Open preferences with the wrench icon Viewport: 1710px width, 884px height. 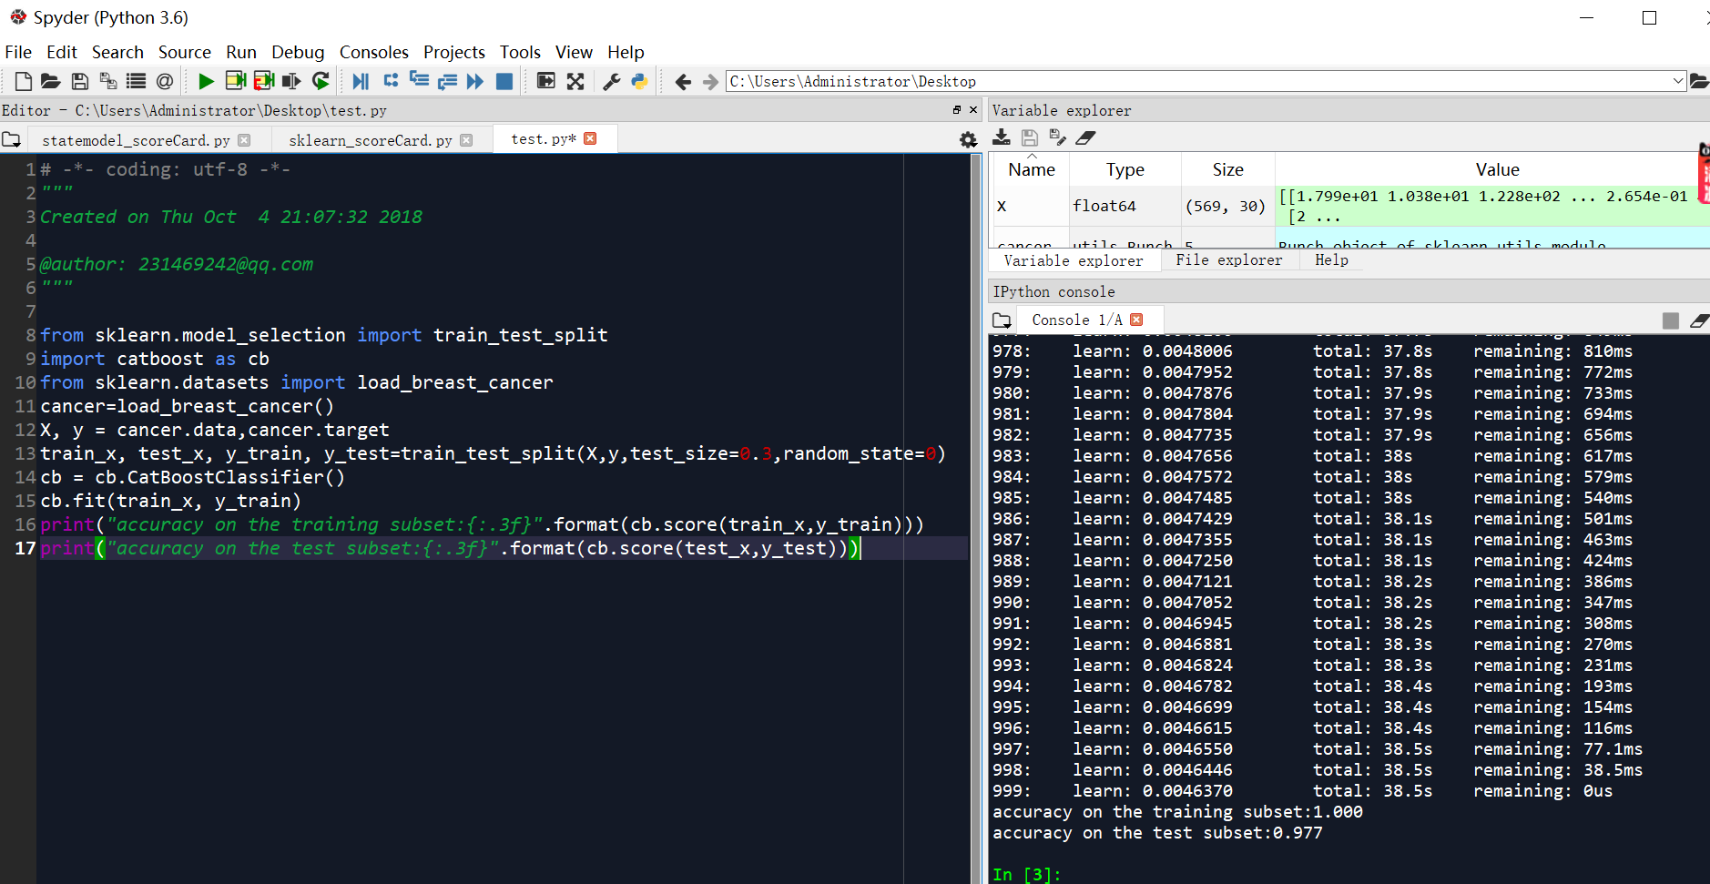click(x=612, y=82)
